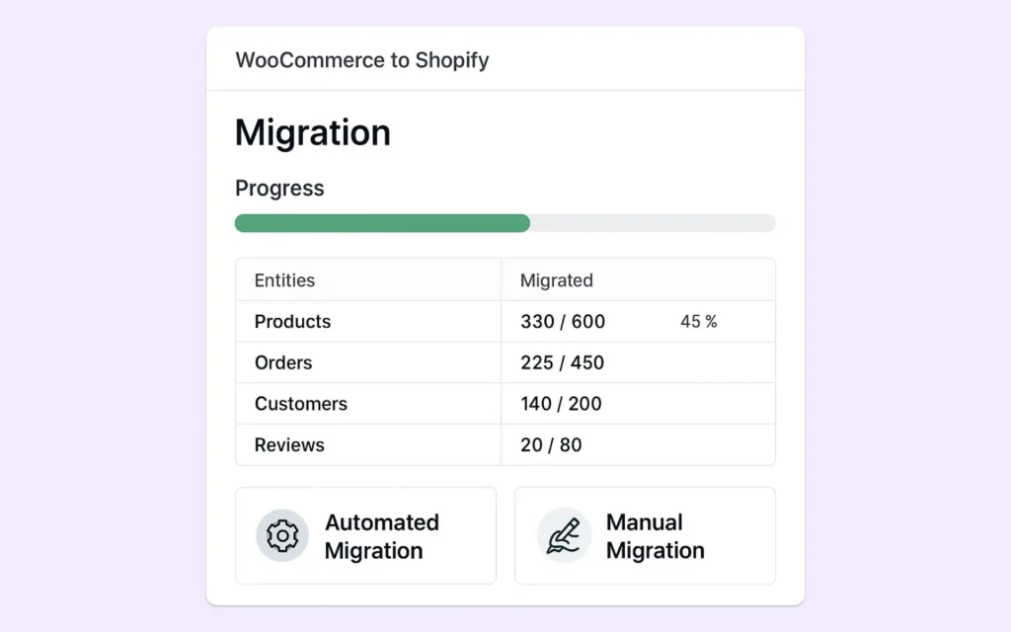Screen dimensions: 1011x632
Task: Click the Migration heading
Action: [x=313, y=133]
